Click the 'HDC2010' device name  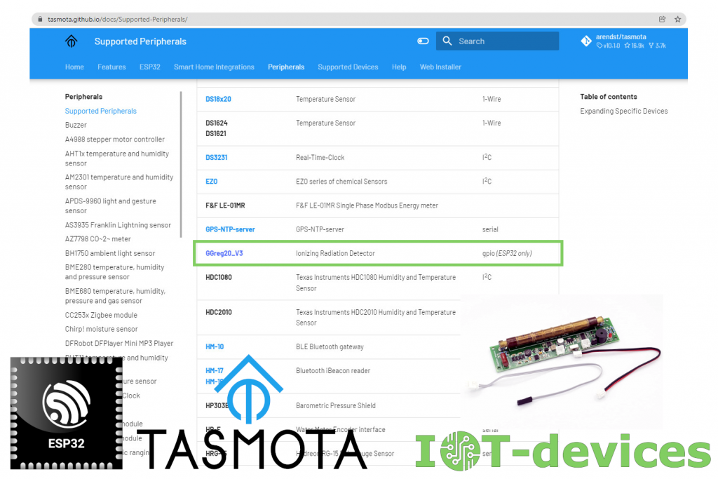click(219, 312)
